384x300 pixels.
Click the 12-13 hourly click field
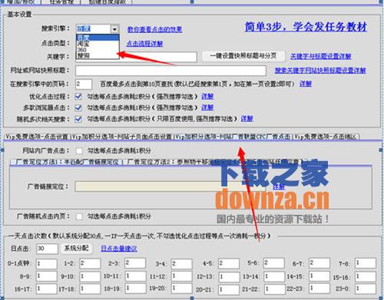tap(230, 277)
